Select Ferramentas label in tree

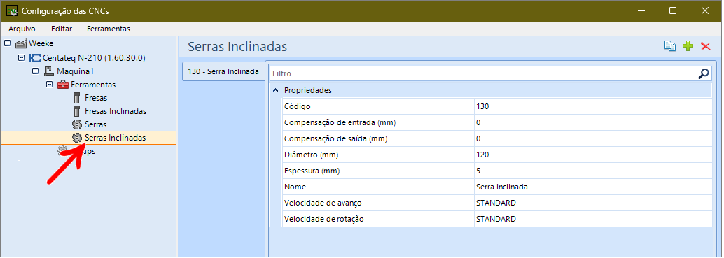93,85
